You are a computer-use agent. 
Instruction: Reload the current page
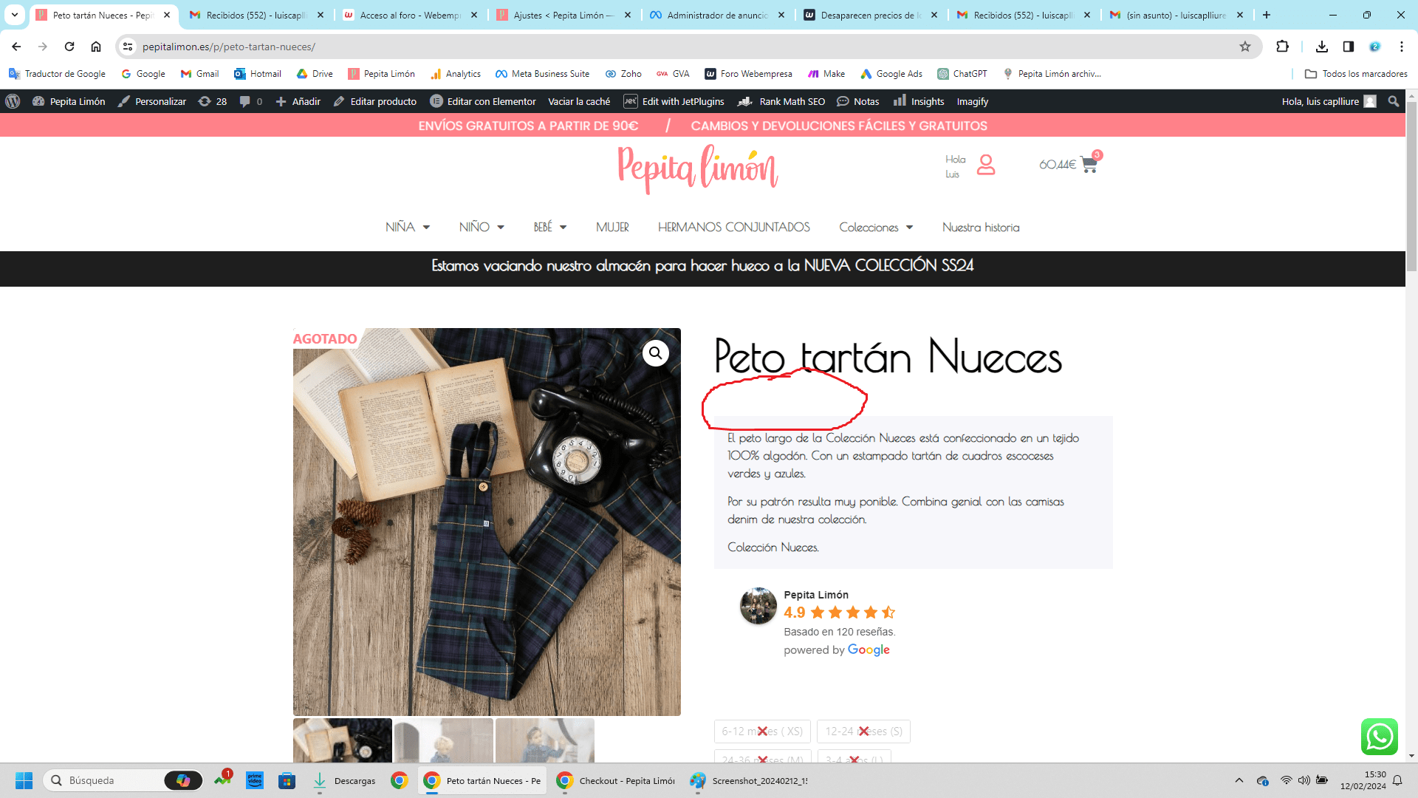pyautogui.click(x=69, y=47)
